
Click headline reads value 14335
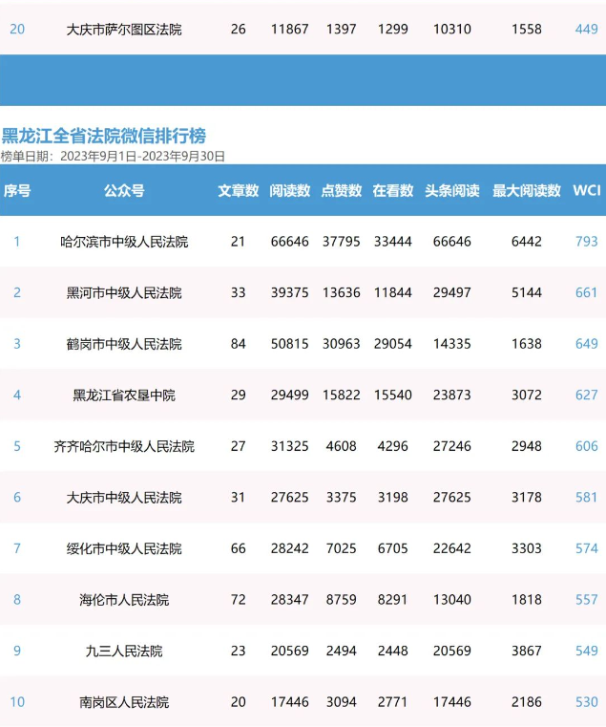pos(451,344)
